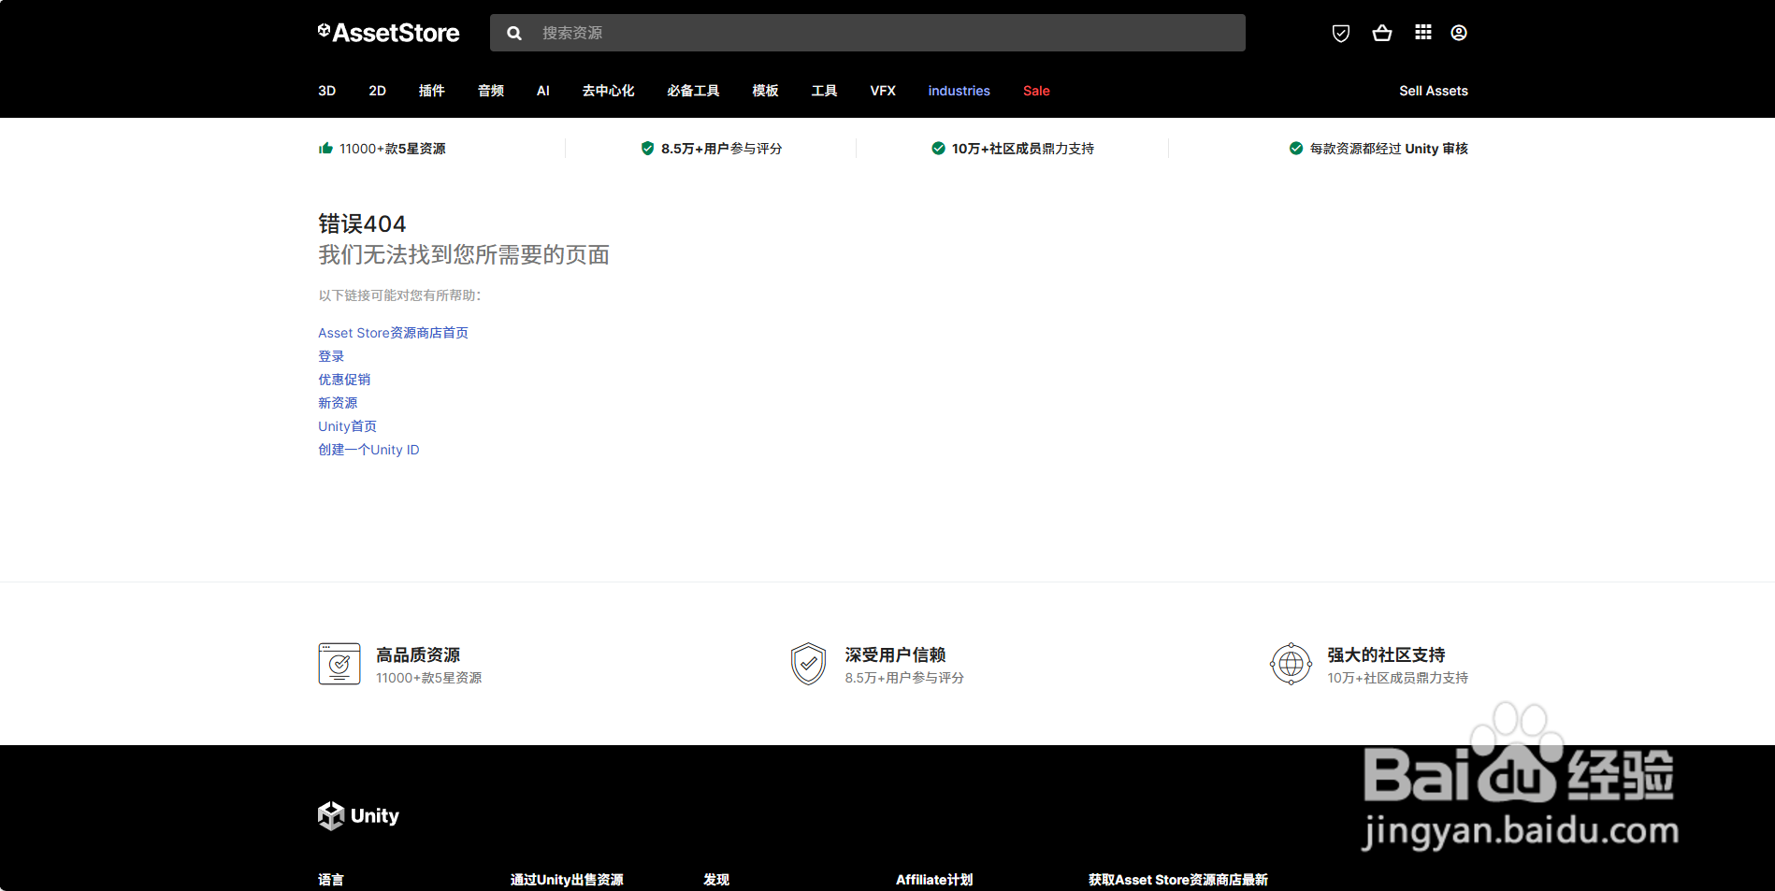This screenshot has width=1775, height=891.
Task: Open the account profile icon
Action: pos(1459,32)
